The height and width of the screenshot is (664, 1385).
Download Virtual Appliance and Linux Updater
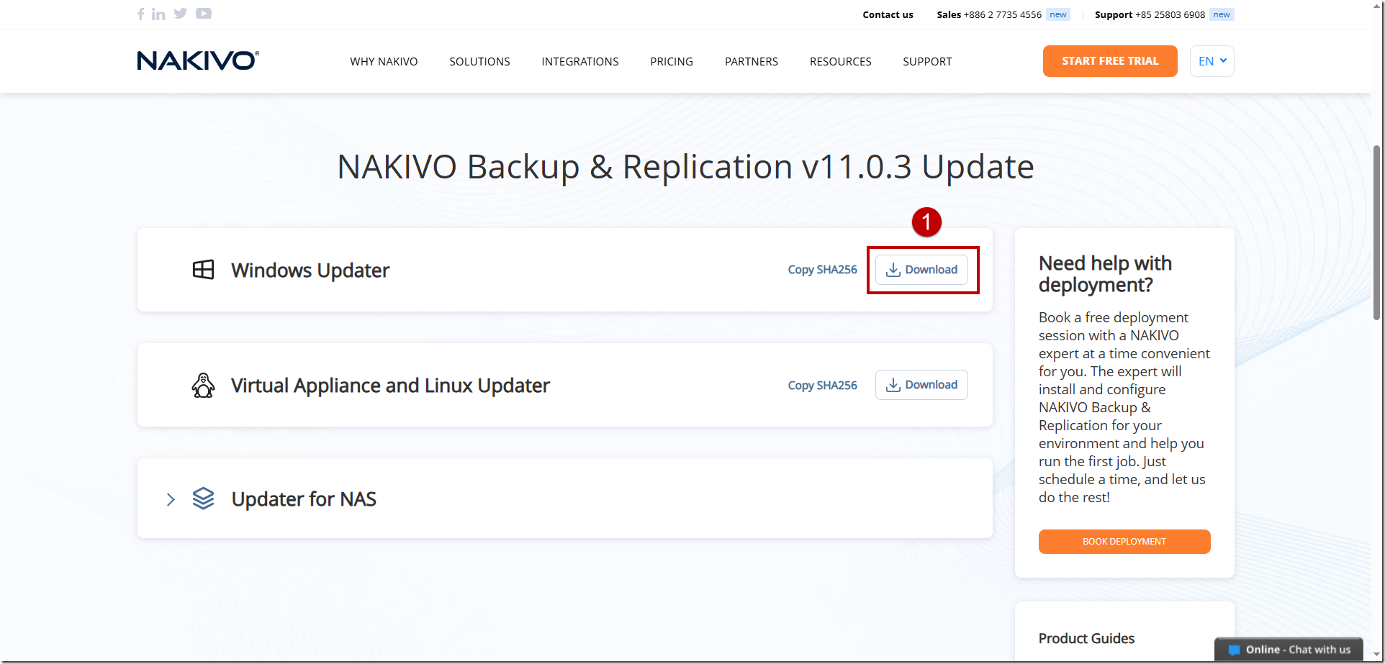tap(921, 385)
